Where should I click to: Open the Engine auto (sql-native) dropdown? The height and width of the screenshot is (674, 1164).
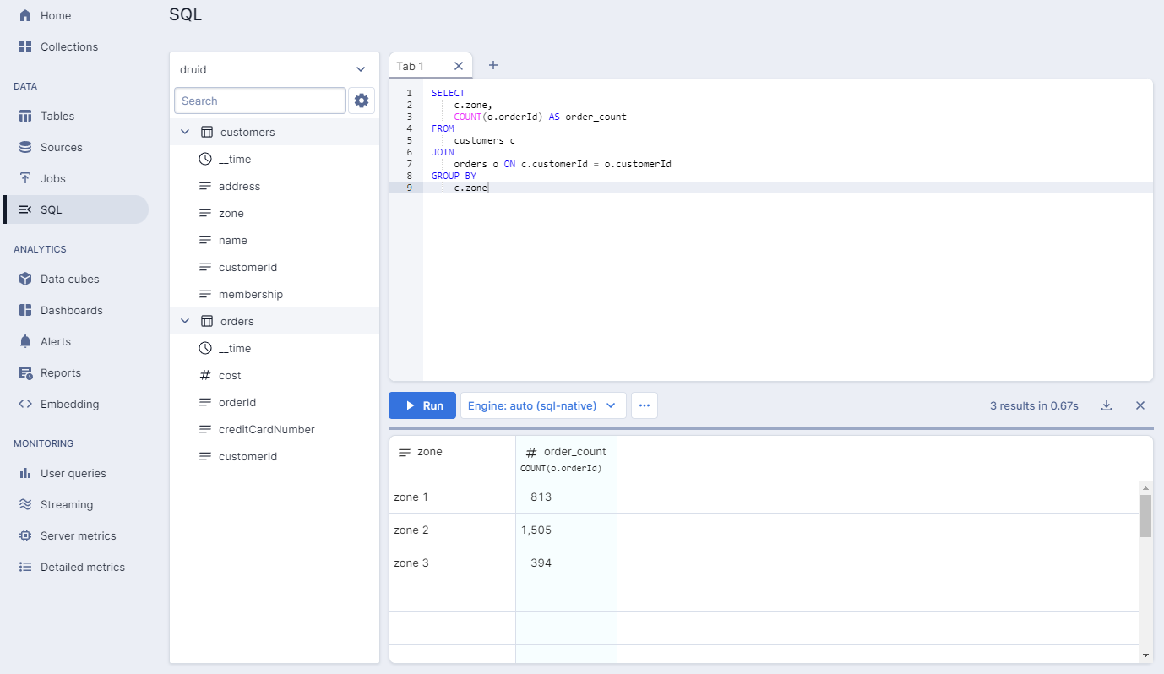(542, 405)
